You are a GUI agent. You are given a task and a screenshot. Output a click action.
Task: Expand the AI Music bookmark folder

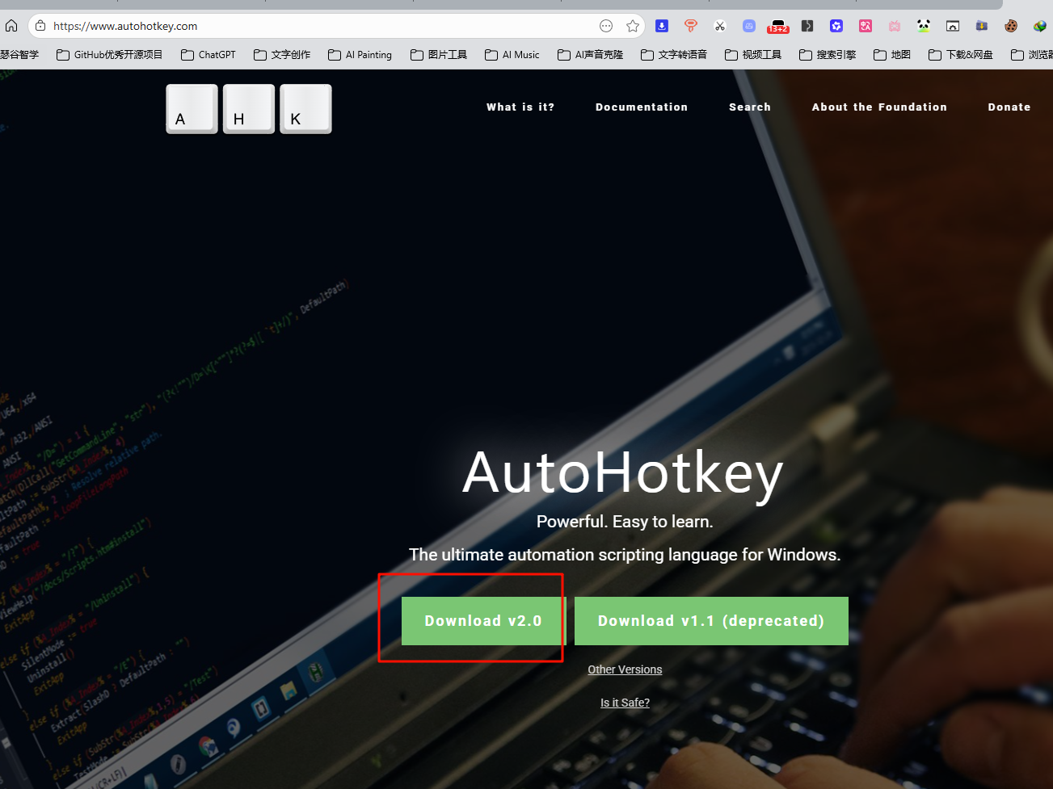pos(512,55)
